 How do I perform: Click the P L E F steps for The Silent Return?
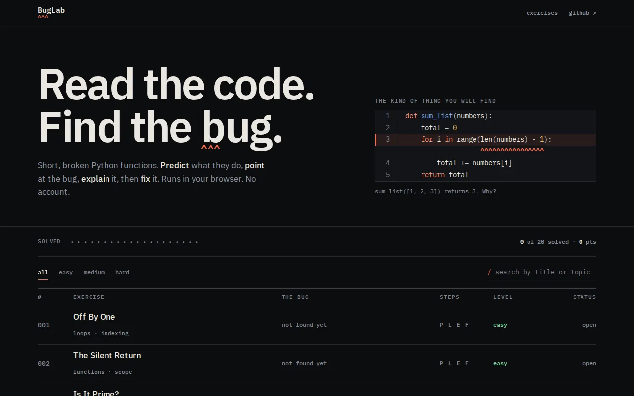(x=454, y=364)
